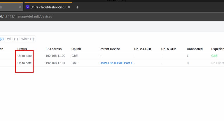Viewport: 224px width, 121px height.
Task: Sort by Ch. 5 GHz column
Action: (x=168, y=49)
